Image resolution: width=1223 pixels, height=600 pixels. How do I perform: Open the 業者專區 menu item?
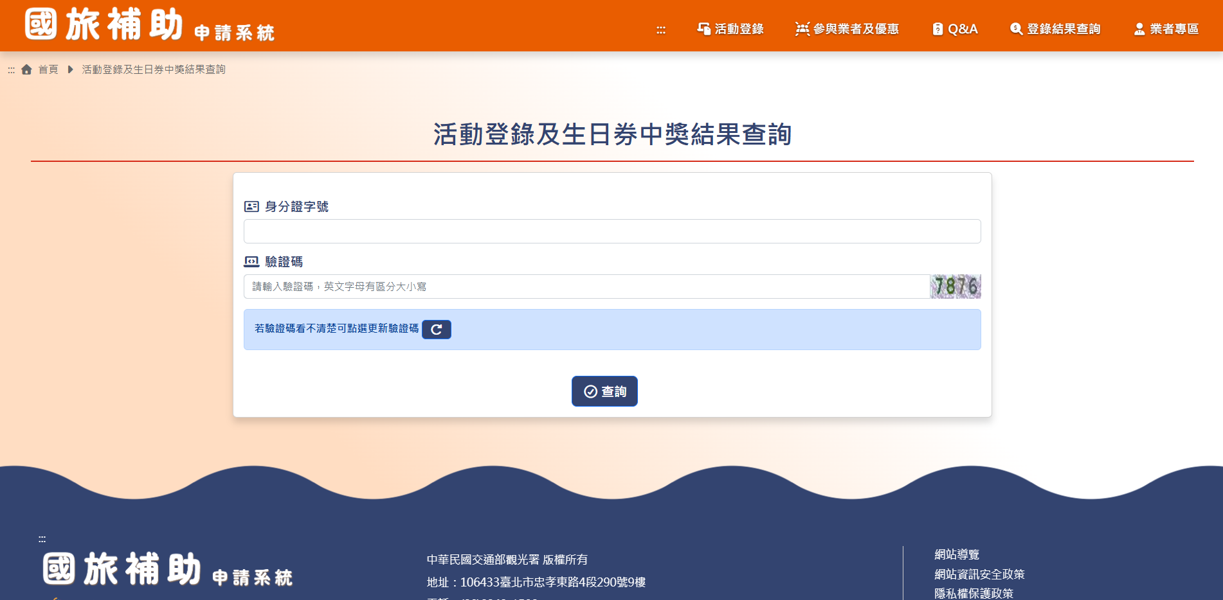tap(1166, 29)
